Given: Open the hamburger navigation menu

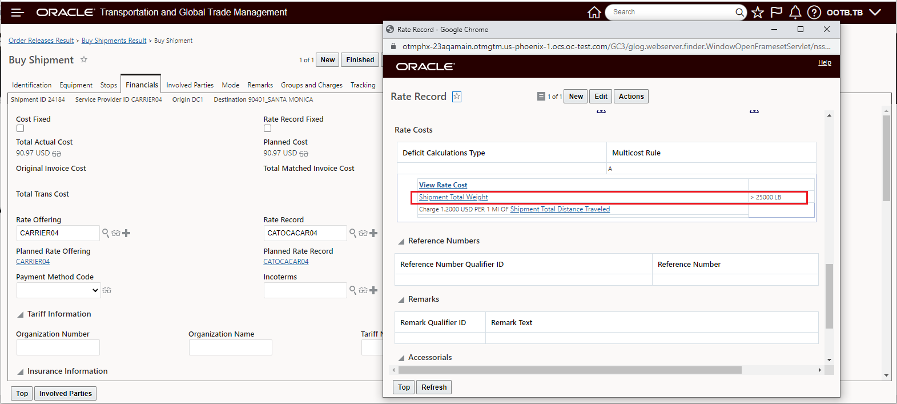Looking at the screenshot, I should coord(17,13).
